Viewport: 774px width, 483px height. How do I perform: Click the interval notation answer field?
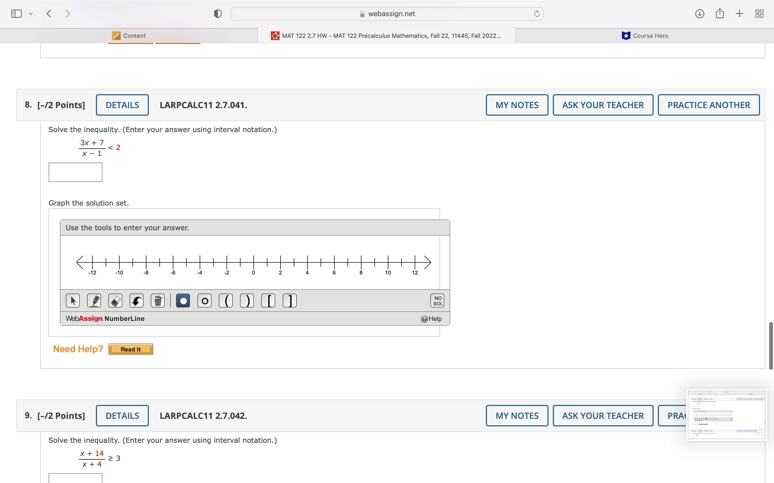pos(75,172)
